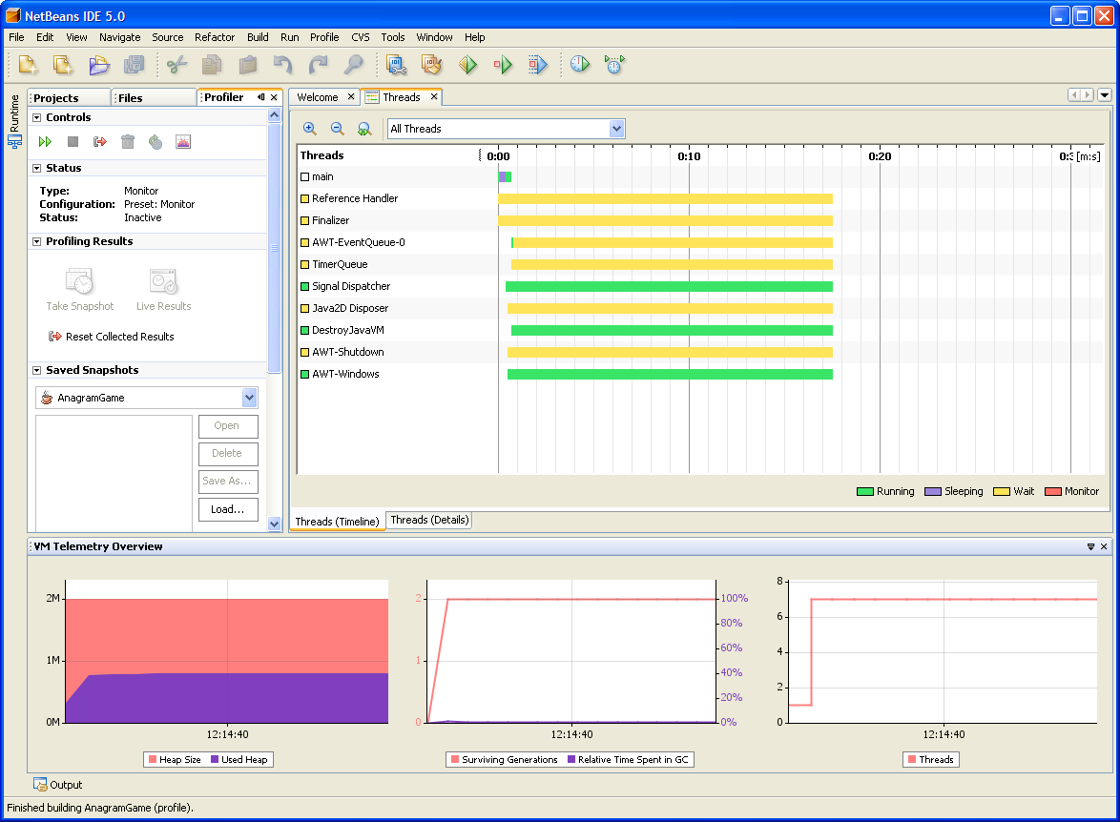Open the File menu

pyautogui.click(x=16, y=37)
